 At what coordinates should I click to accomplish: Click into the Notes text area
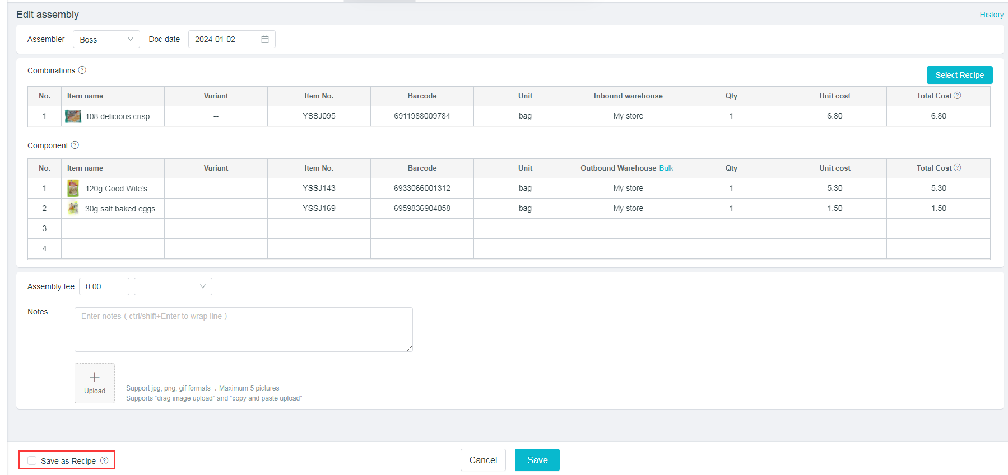tap(243, 329)
